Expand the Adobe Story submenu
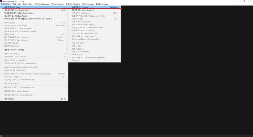 pyautogui.click(x=34, y=70)
